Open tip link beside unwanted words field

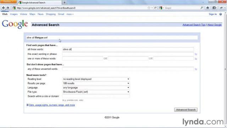(x=196, y=69)
